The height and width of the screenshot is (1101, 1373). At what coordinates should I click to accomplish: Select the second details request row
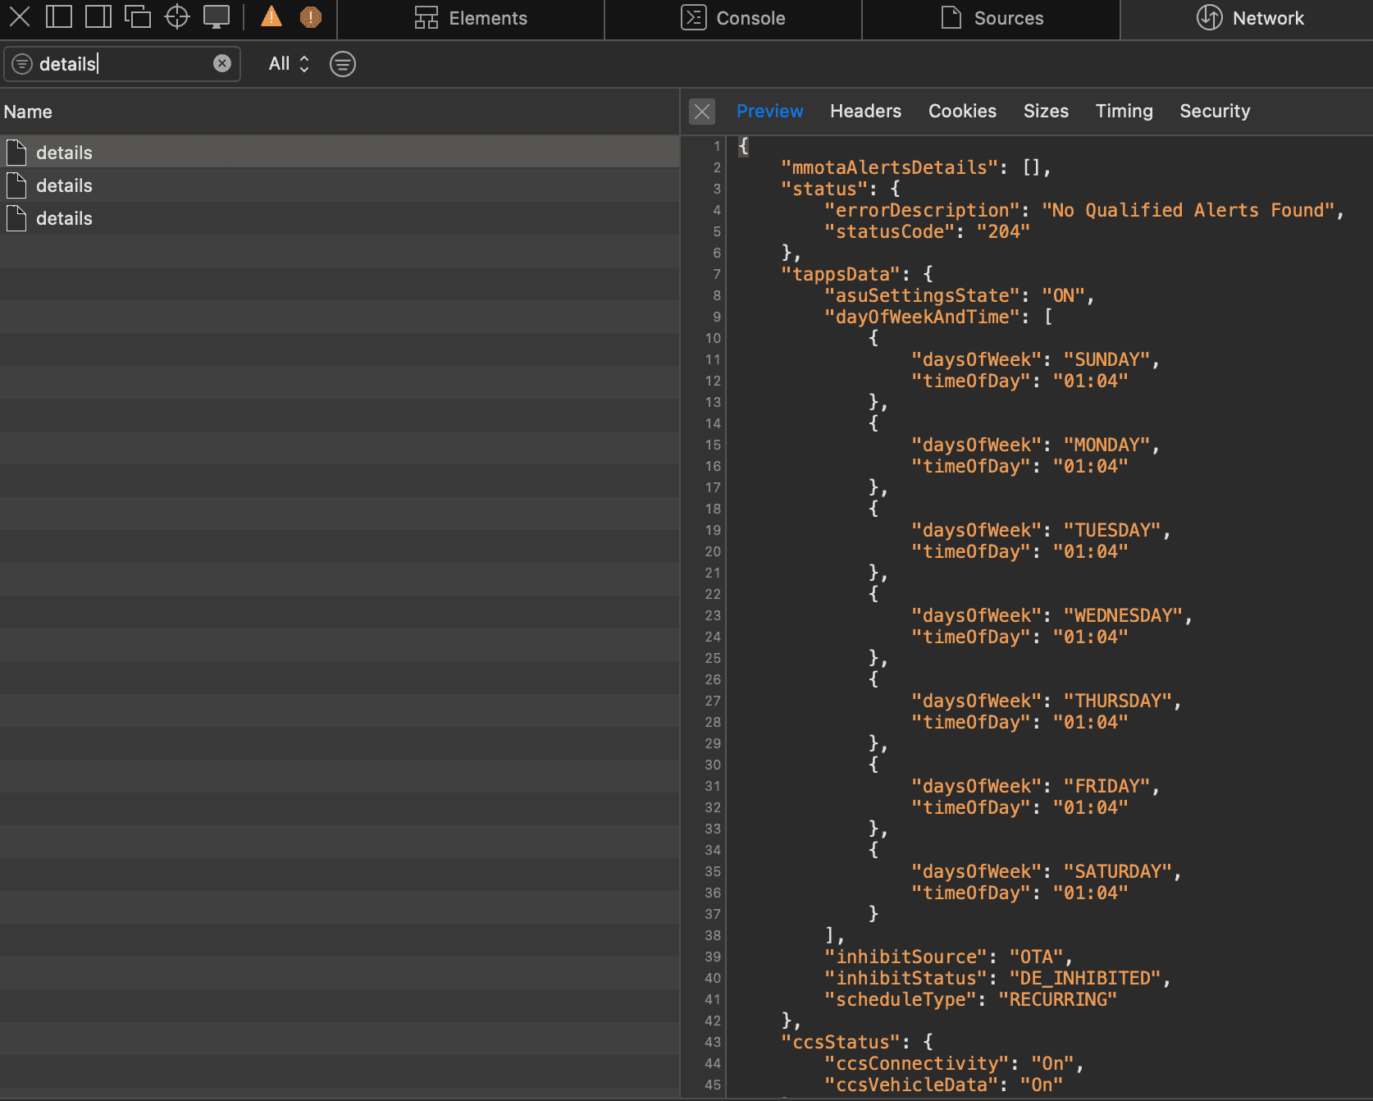[64, 186]
